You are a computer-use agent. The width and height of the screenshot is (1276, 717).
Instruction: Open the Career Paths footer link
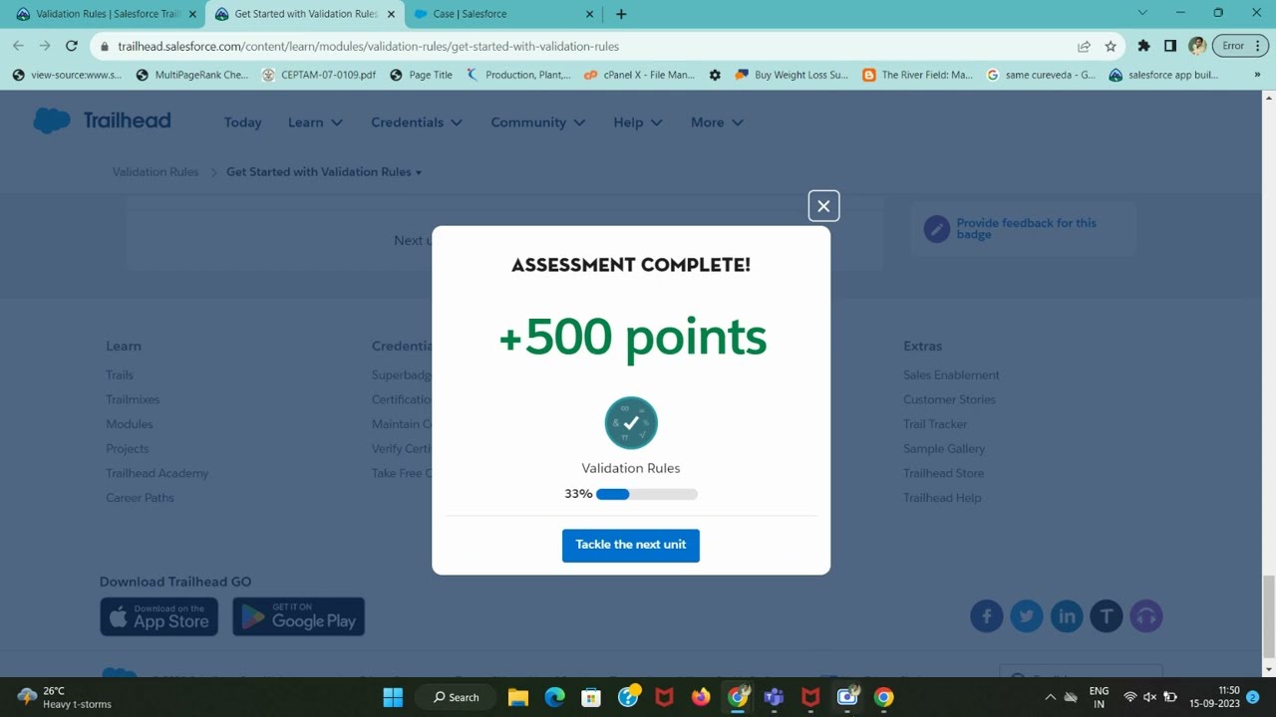click(x=140, y=498)
